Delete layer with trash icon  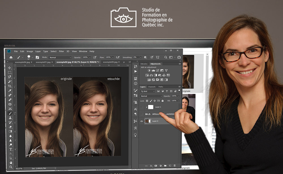(x=175, y=166)
